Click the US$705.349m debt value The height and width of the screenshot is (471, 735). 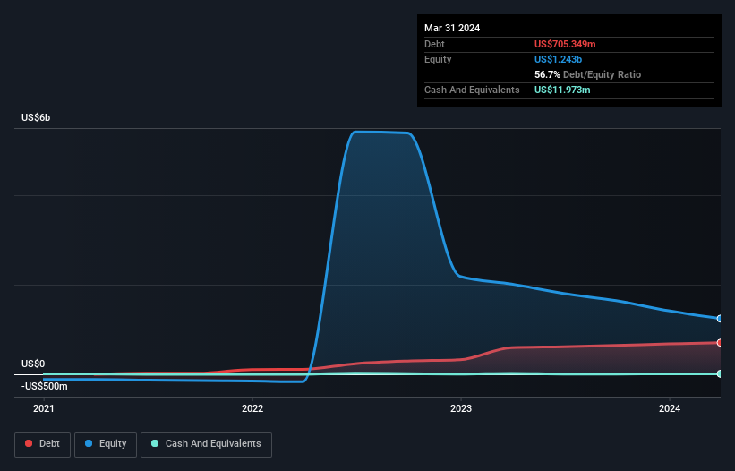[x=565, y=44]
